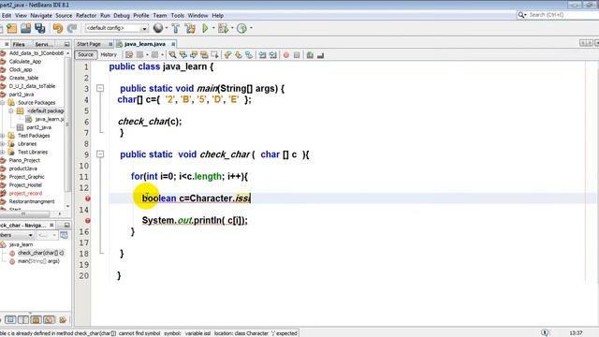The image size is (599, 337).
Task: Open the Debug Project dropdown arrow
Action: tap(232, 28)
